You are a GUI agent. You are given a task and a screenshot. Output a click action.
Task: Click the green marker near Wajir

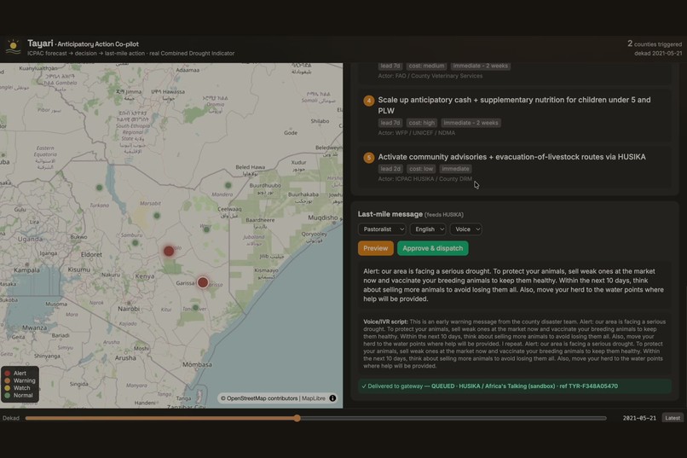coord(206,229)
